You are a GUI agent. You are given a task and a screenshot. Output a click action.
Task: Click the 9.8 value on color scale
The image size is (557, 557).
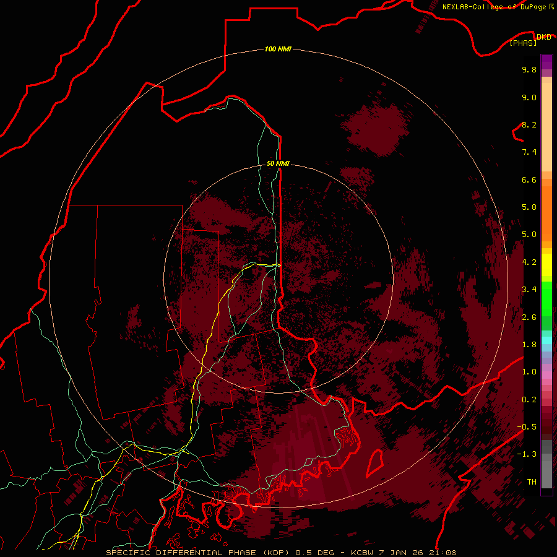(x=529, y=69)
